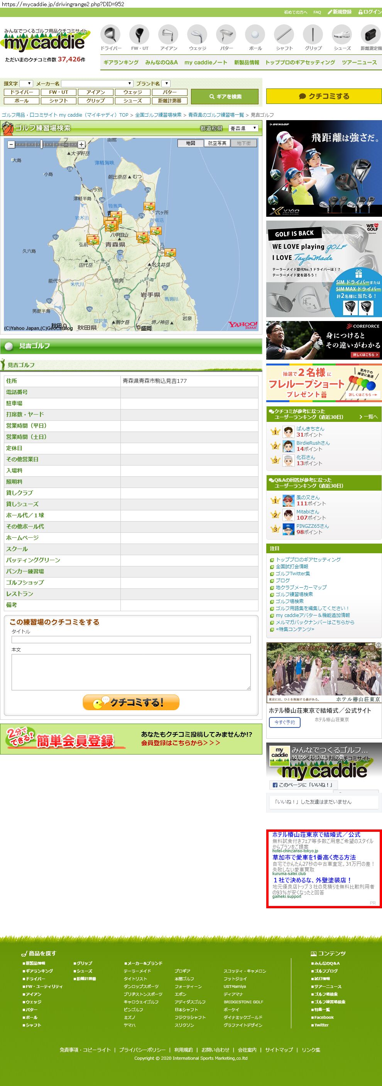Open the 都道府県 prefecture dropdown

(243, 128)
